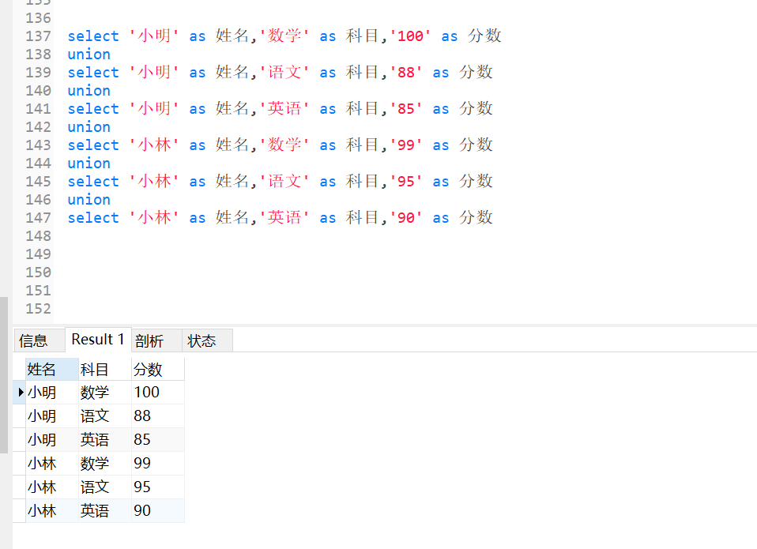Select the 语文 cell in 小明's second row
The height and width of the screenshot is (549, 757).
pyautogui.click(x=94, y=416)
